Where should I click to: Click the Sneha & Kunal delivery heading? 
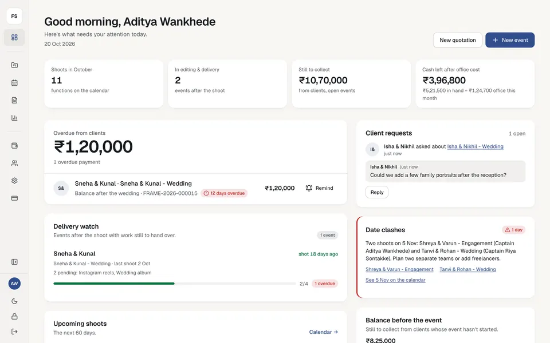[74, 254]
